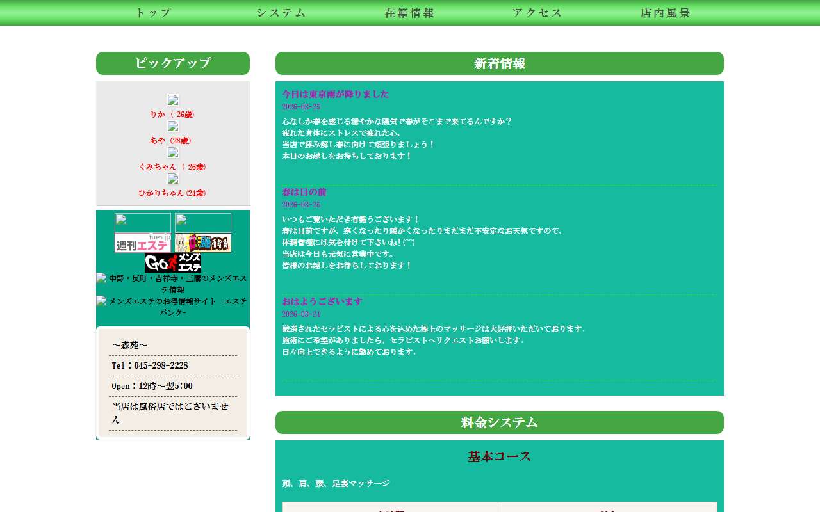The width and height of the screenshot is (820, 512).
Task: Open the トップ menu item
Action: 153,12
